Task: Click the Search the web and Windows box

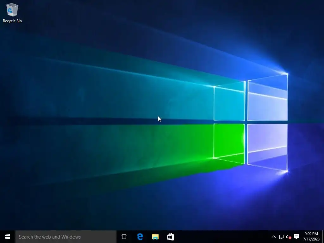Action: click(66, 237)
